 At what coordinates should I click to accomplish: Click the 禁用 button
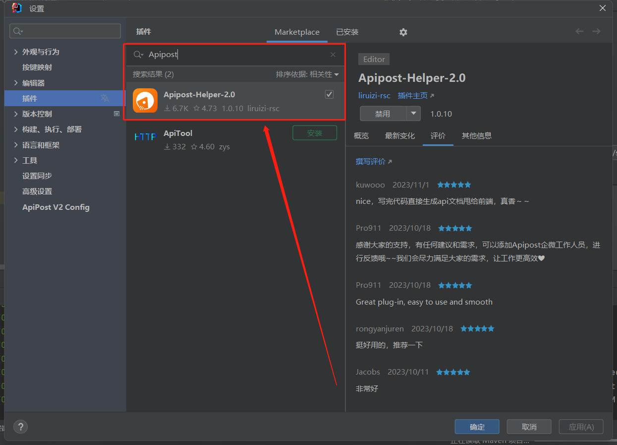(x=383, y=114)
